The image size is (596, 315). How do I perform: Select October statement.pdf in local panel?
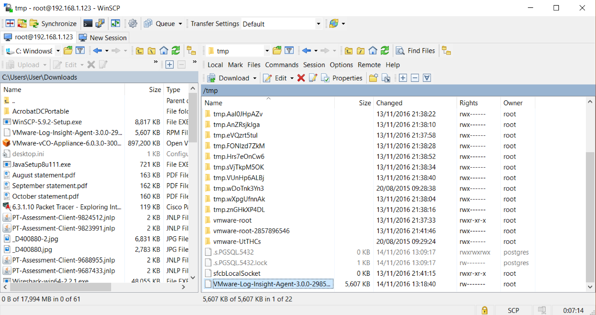(x=46, y=196)
